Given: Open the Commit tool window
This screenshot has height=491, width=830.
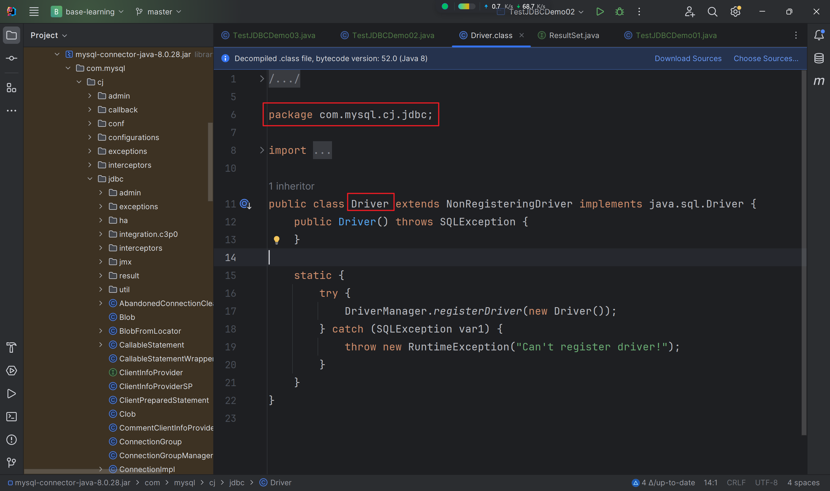Looking at the screenshot, I should [x=12, y=58].
